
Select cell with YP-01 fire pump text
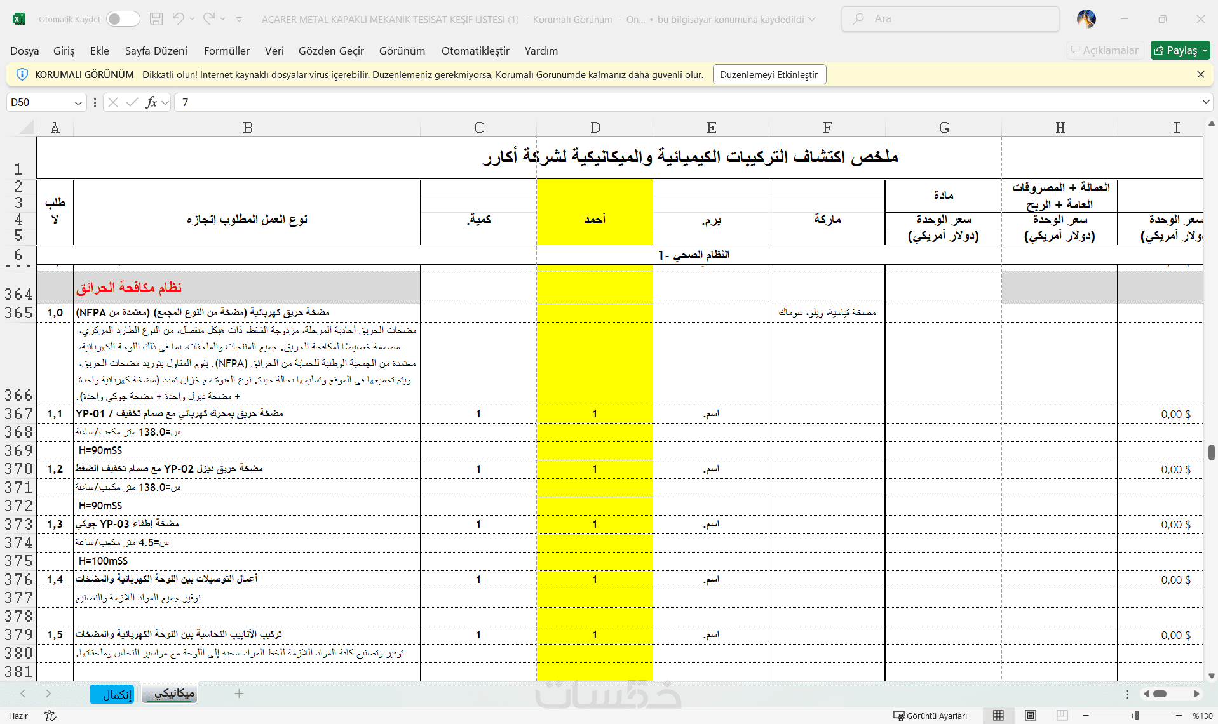[x=247, y=414]
